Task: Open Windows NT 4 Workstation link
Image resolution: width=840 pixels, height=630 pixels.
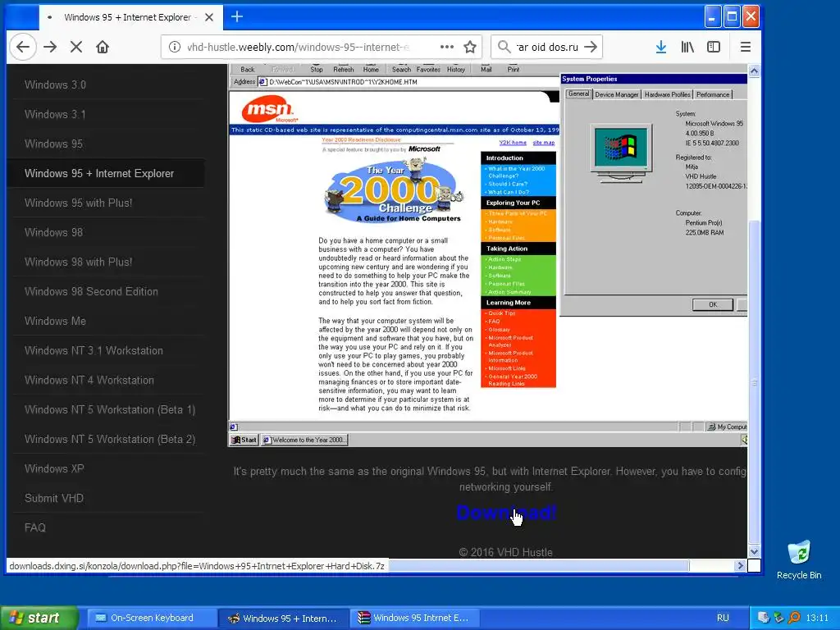Action: click(x=89, y=380)
